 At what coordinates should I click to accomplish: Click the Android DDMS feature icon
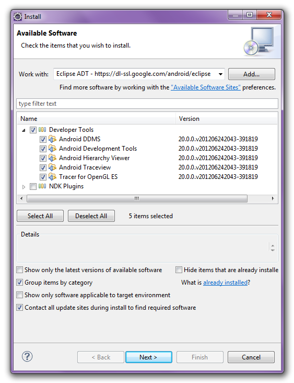pyautogui.click(x=52, y=139)
